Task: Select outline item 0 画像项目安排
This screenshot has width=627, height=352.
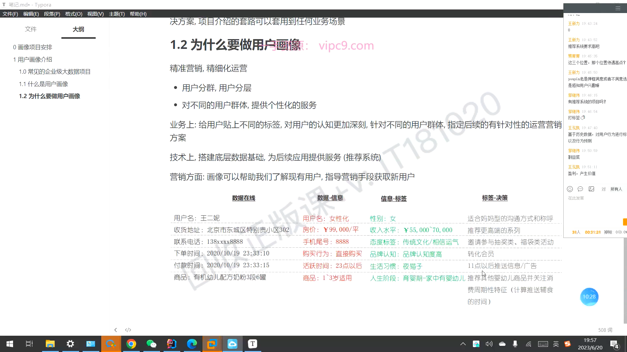Action: tap(33, 47)
